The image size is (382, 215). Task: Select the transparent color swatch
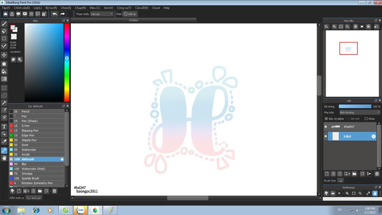(14, 37)
